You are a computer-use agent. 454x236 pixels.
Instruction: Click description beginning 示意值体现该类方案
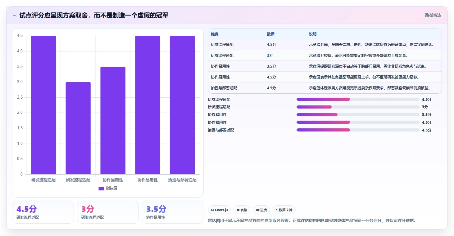pos(370,88)
